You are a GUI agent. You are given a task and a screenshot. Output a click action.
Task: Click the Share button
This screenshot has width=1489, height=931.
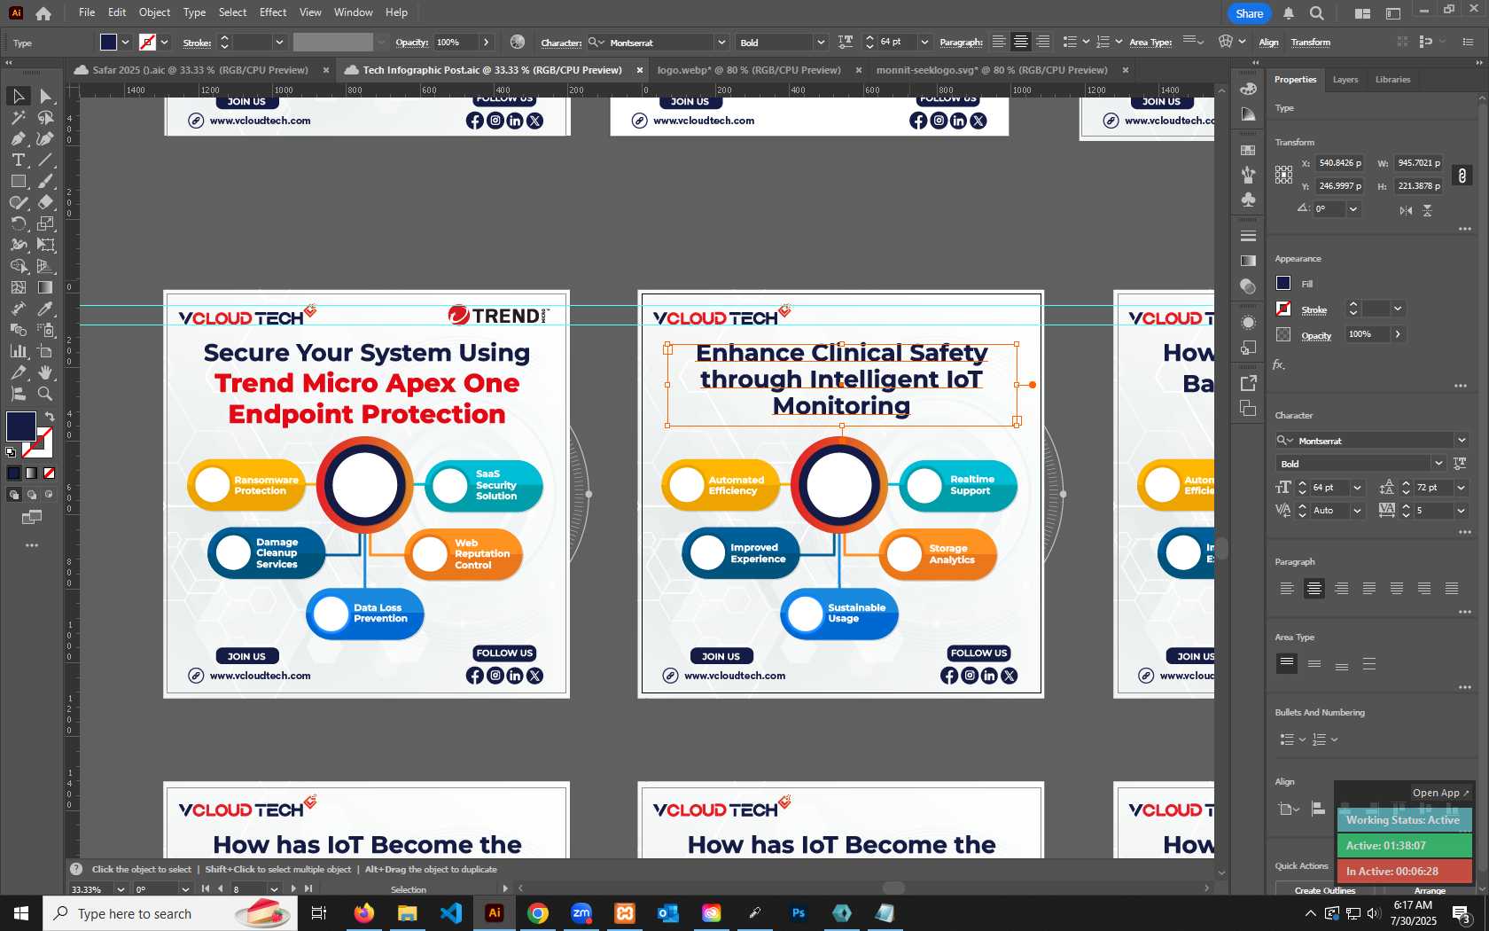click(x=1250, y=13)
